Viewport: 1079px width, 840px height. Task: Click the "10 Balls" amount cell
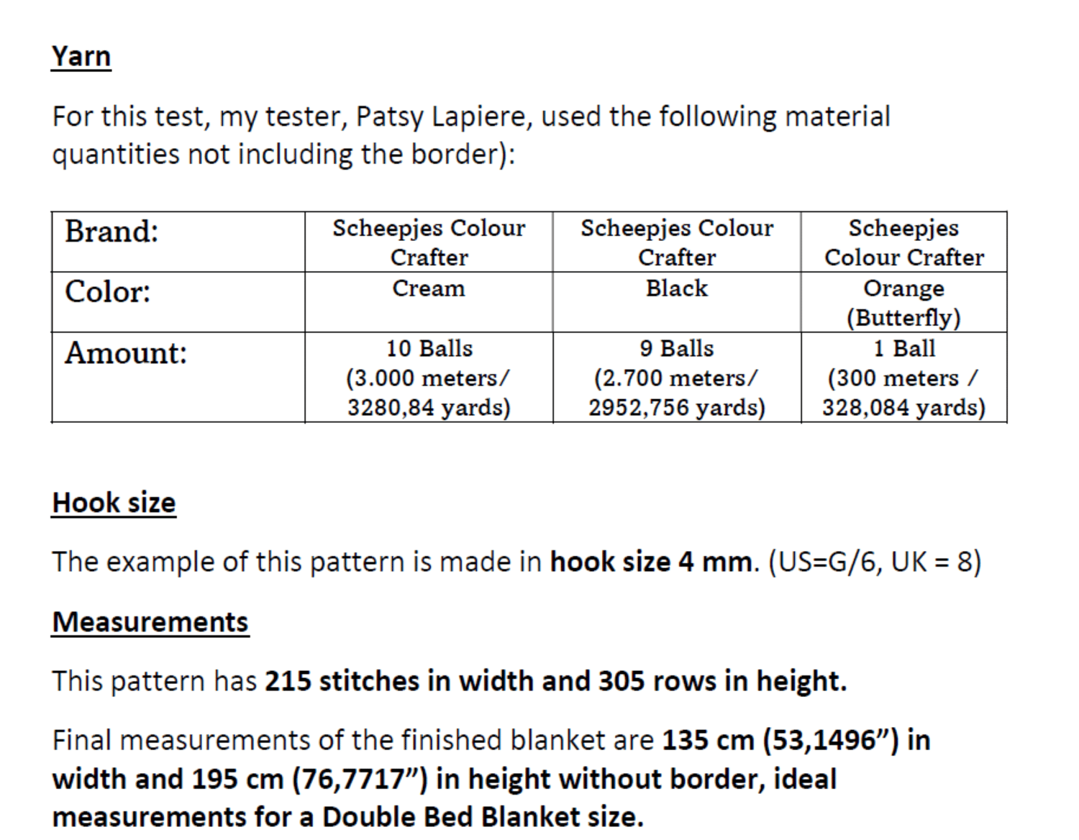coord(429,349)
